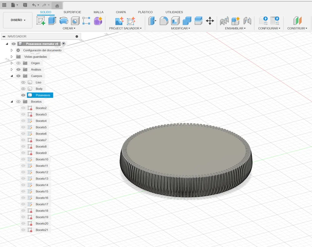312x247 pixels.
Task: Show the Origen folder
Action: 18,63
